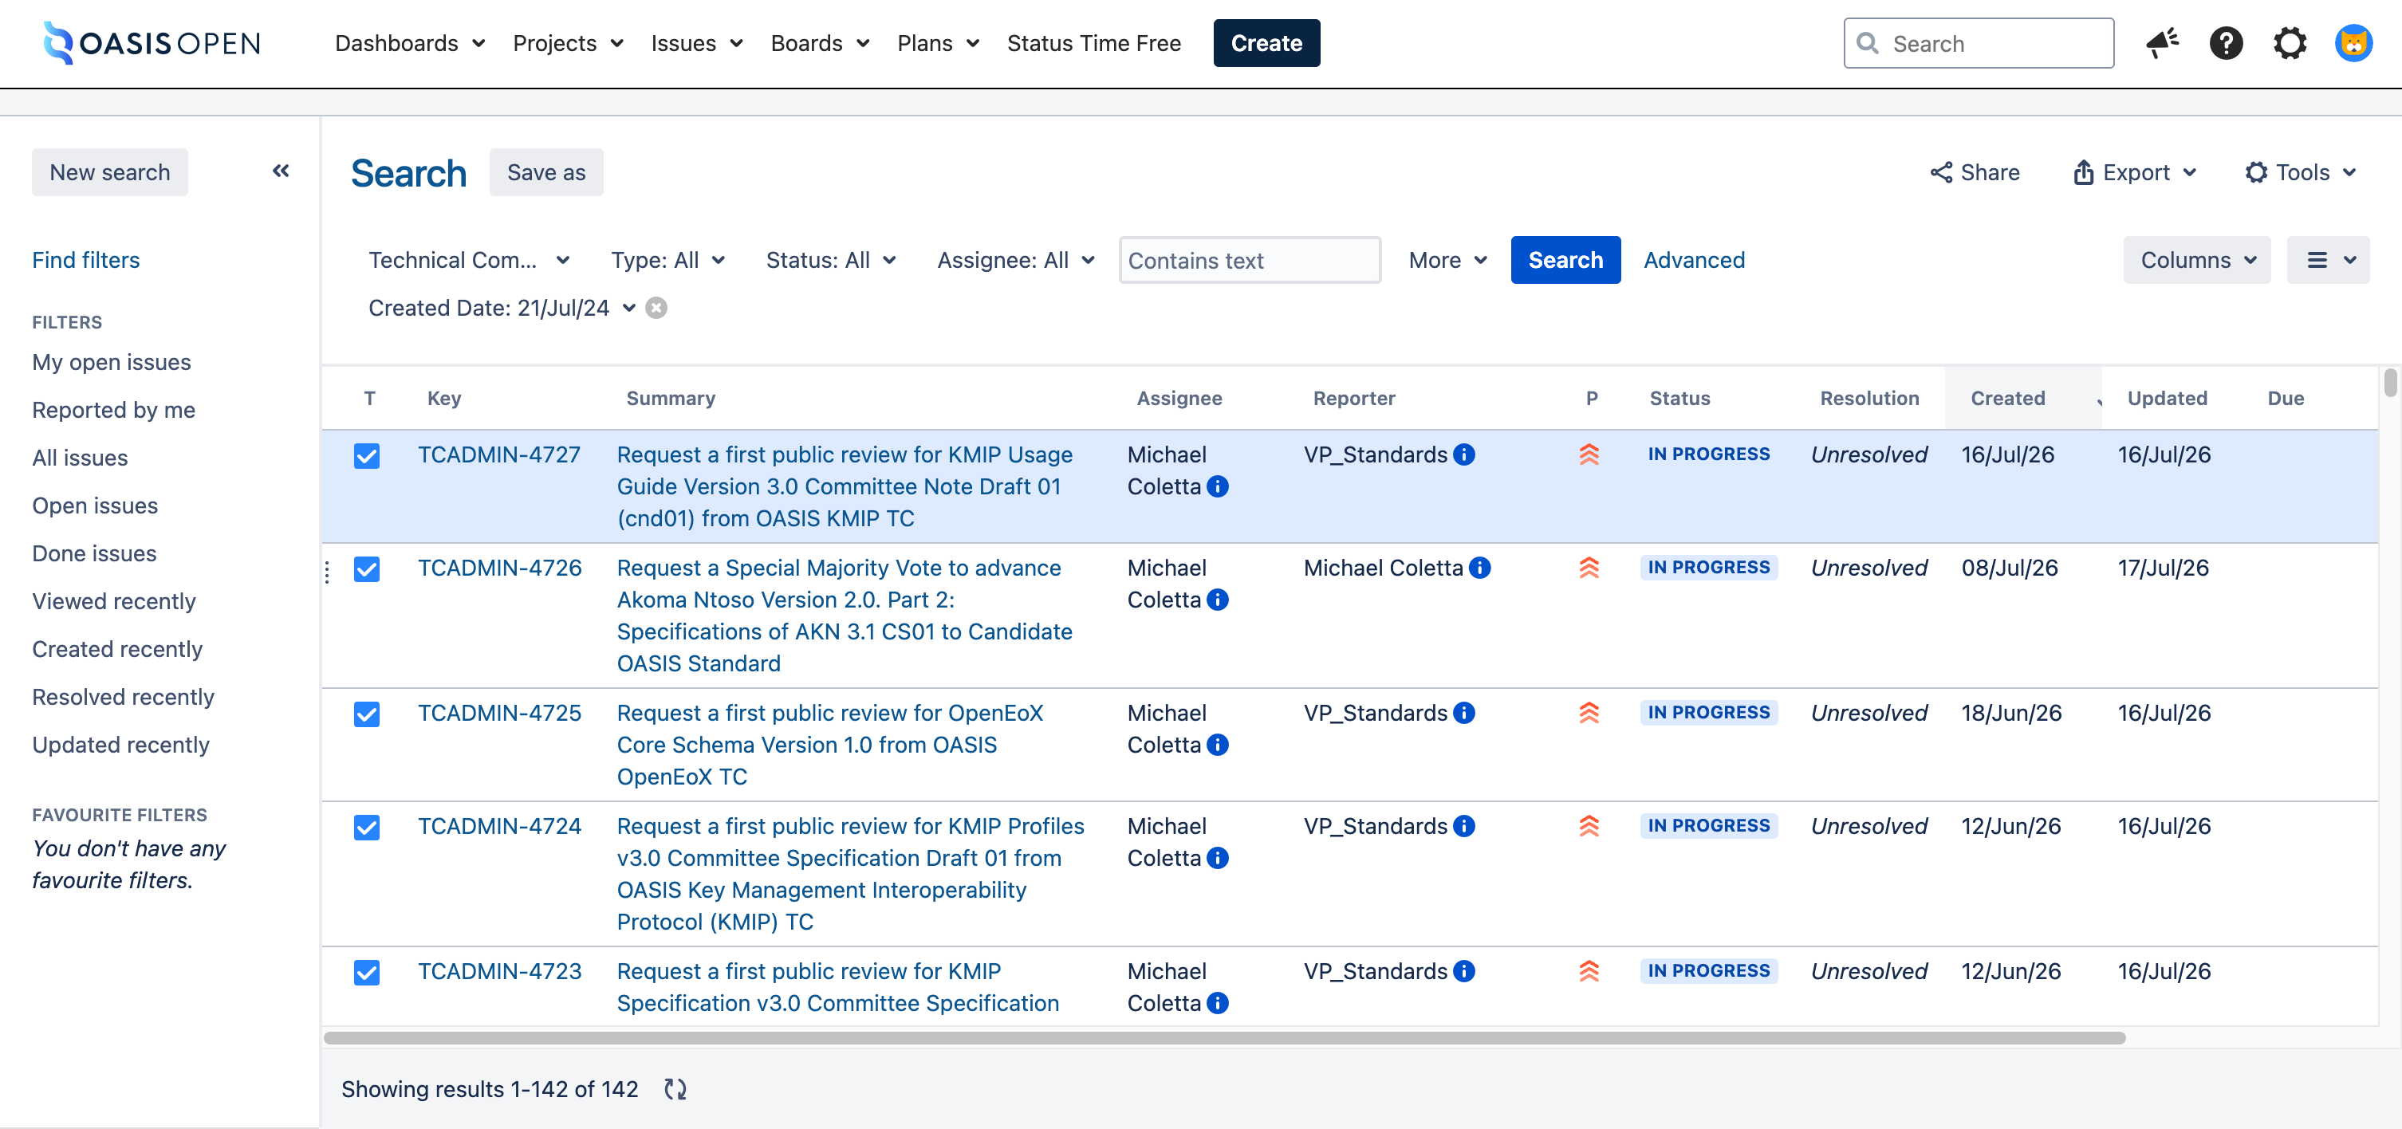Click the vertical scrollbar of the results table
This screenshot has height=1129, width=2402.
[x=2389, y=382]
